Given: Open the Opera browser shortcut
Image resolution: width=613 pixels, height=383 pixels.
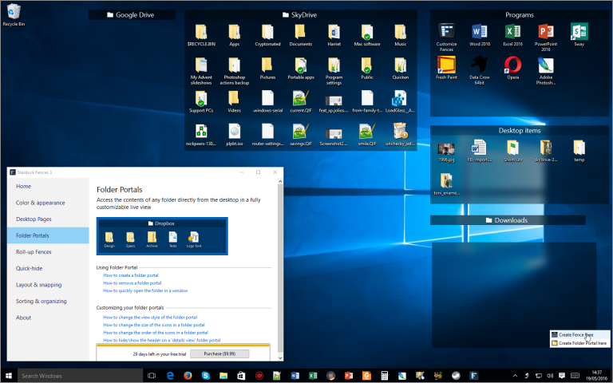Looking at the screenshot, I should pos(512,65).
